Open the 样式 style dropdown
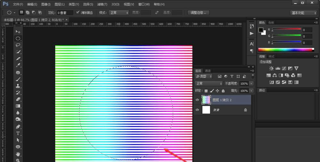Viewport: 320px width, 162px height. point(119,13)
